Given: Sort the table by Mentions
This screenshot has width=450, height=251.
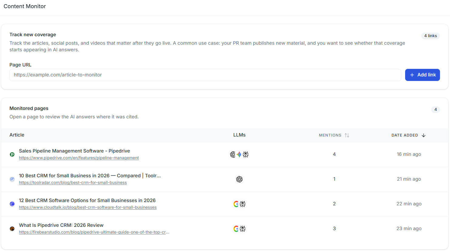Looking at the screenshot, I should coord(334,135).
